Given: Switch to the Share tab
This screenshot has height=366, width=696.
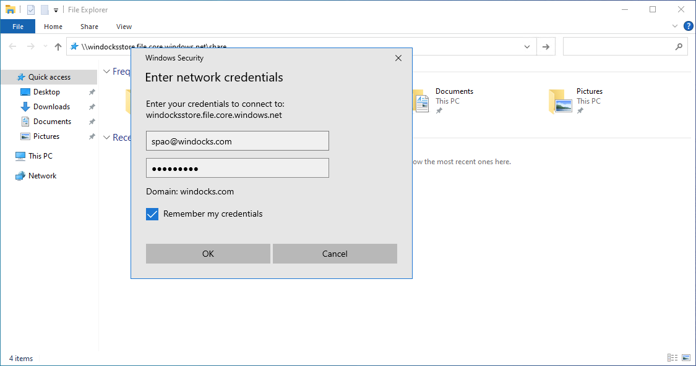Looking at the screenshot, I should coord(89,26).
